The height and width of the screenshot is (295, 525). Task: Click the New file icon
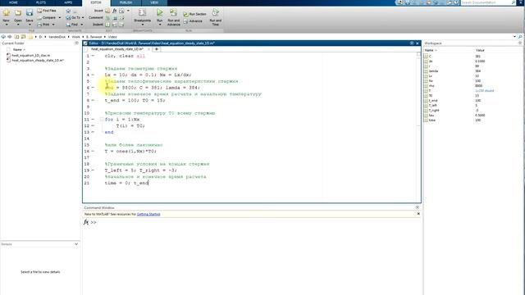(x=6, y=13)
